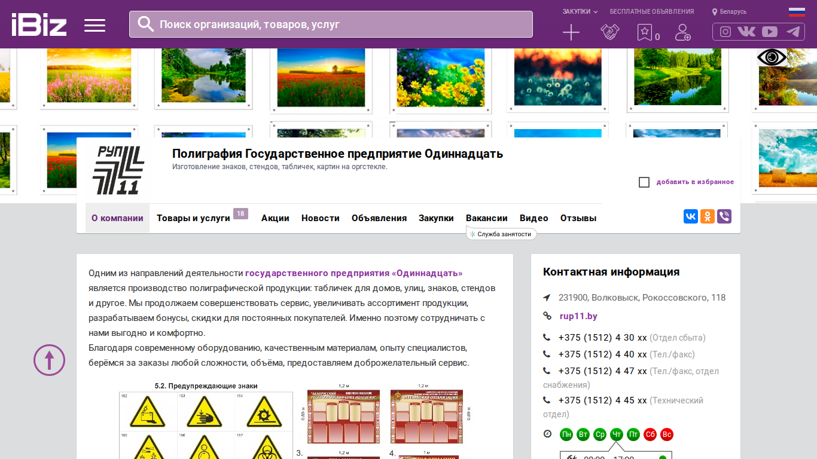
Task: Click the search magnifier icon
Action: coord(146,24)
